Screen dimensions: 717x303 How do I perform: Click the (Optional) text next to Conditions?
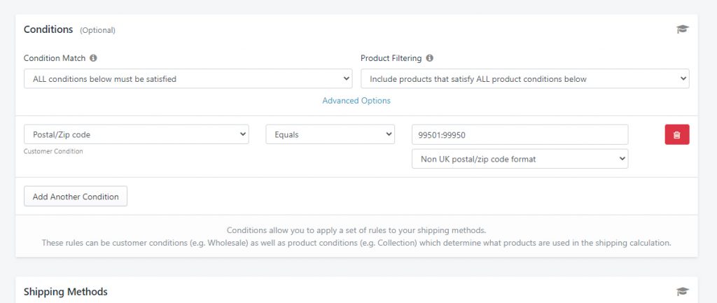click(97, 30)
